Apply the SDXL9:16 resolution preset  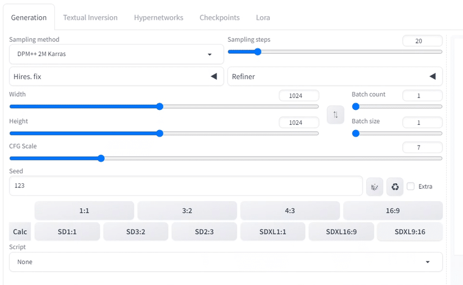tap(410, 232)
